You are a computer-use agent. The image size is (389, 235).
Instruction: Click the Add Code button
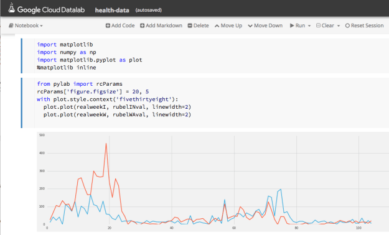[x=120, y=25]
